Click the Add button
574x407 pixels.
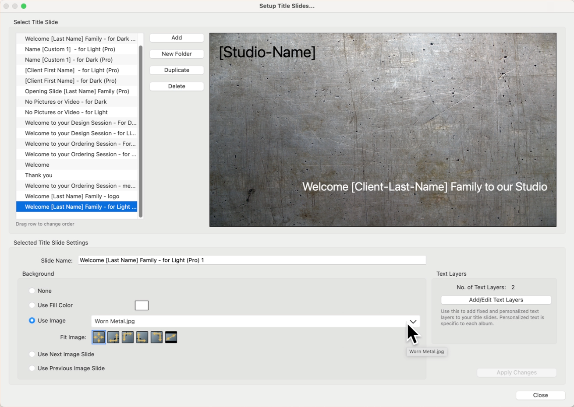click(177, 38)
